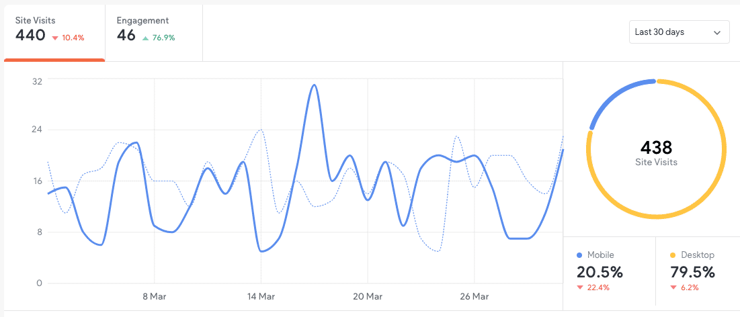Click the dropdown chevron arrow
740x317 pixels.
point(717,32)
